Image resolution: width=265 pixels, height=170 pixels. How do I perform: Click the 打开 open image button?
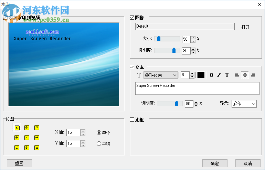[245, 27]
